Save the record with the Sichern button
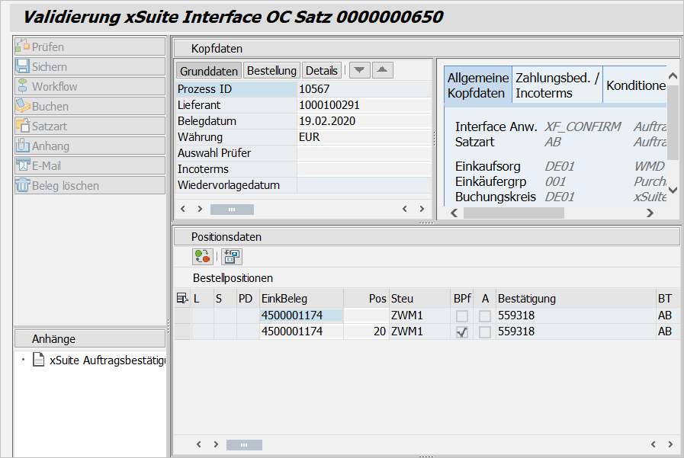Image resolution: width=684 pixels, height=458 pixels. coord(89,67)
